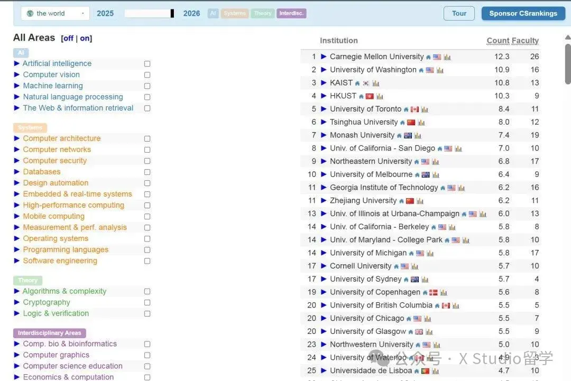The height and width of the screenshot is (381, 571).
Task: Show Zhejiang University chart icon
Action: tap(420, 201)
